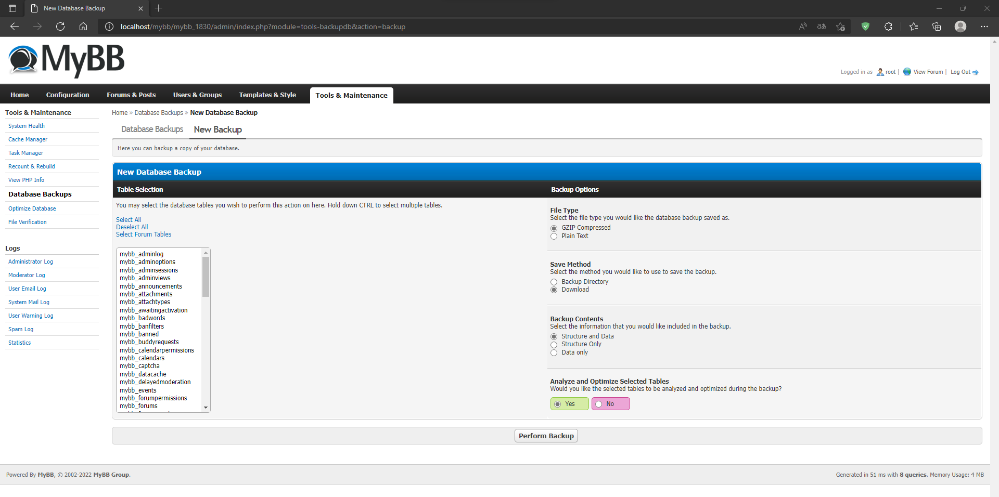Switch to the Database Backups tab

point(152,129)
